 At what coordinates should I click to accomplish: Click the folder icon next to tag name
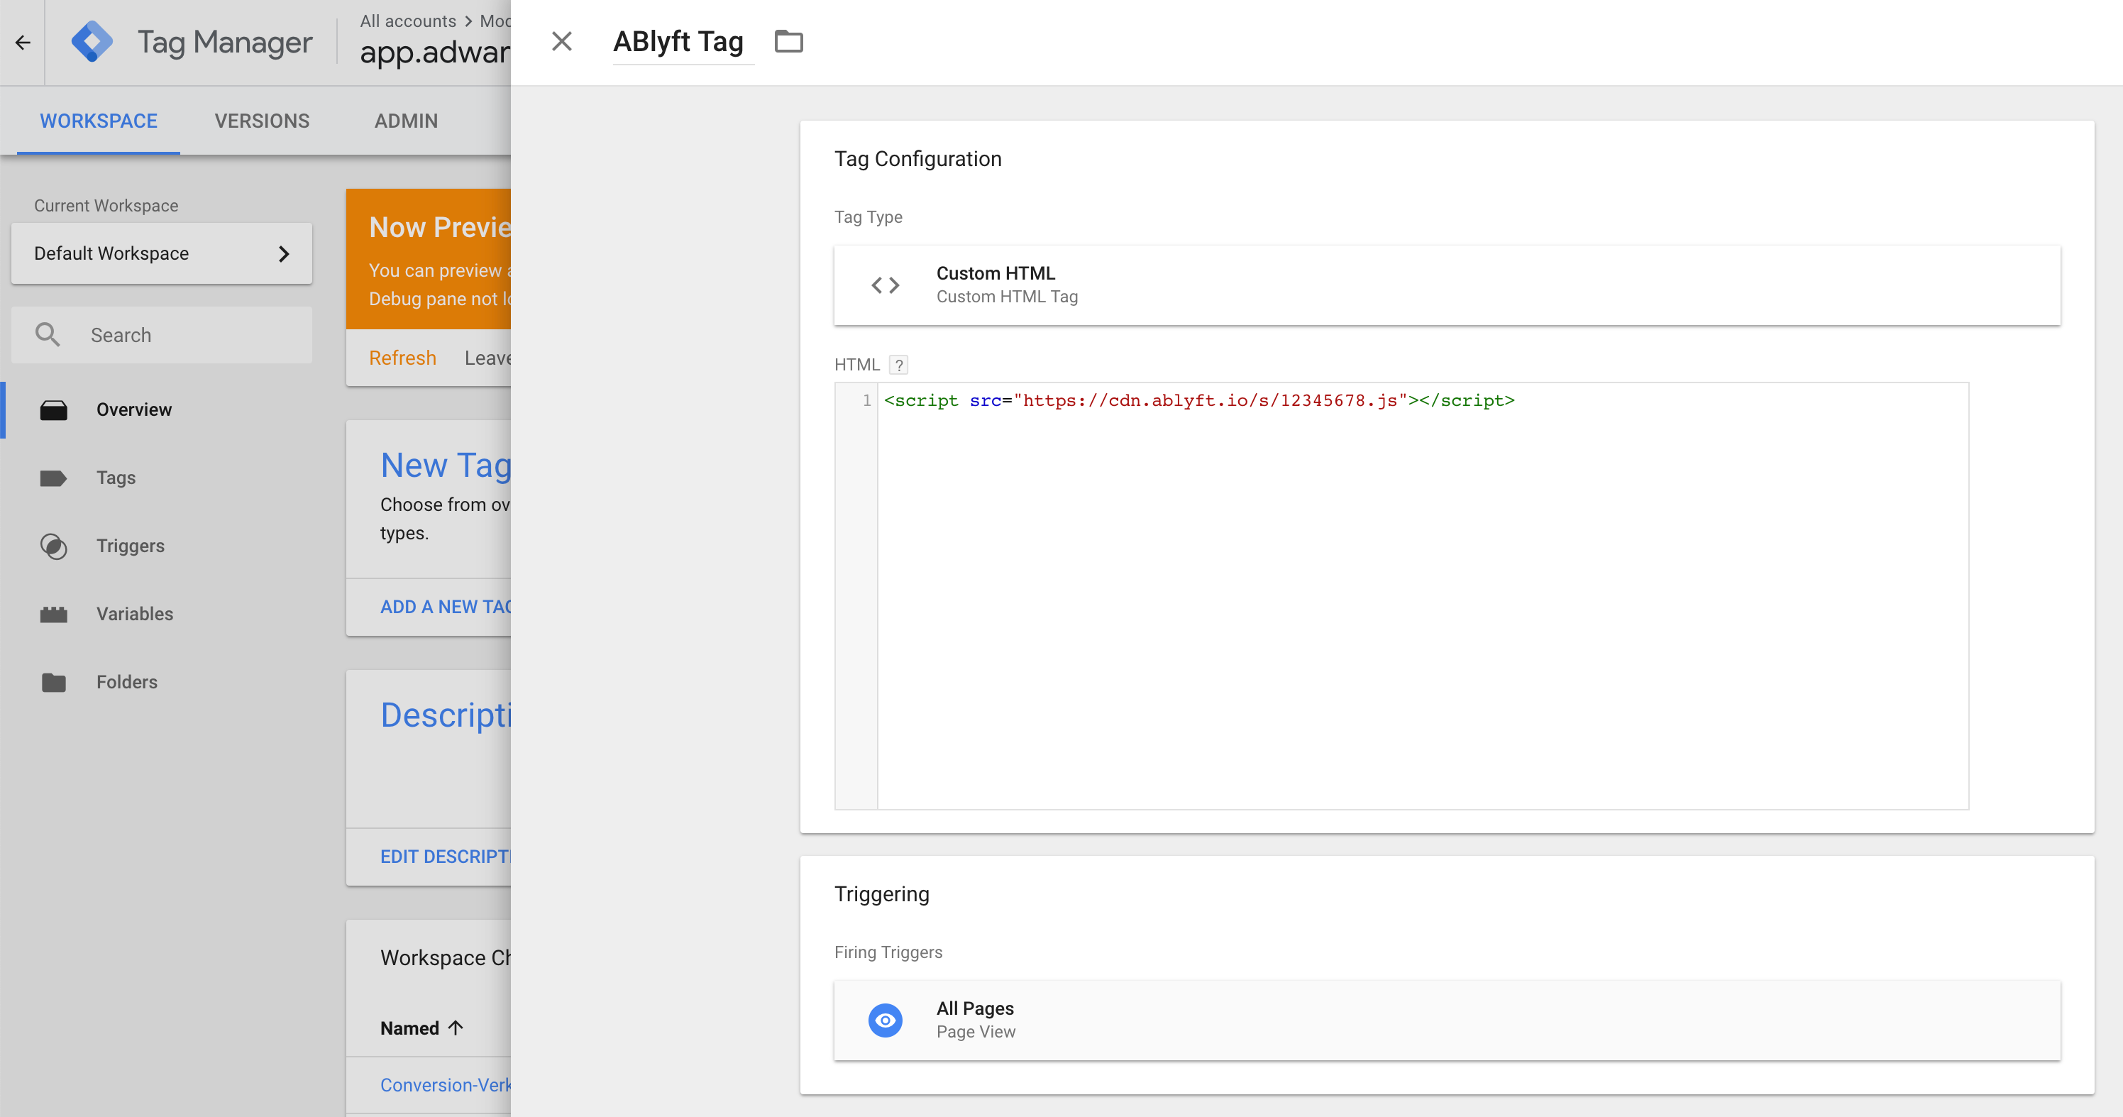click(x=788, y=41)
